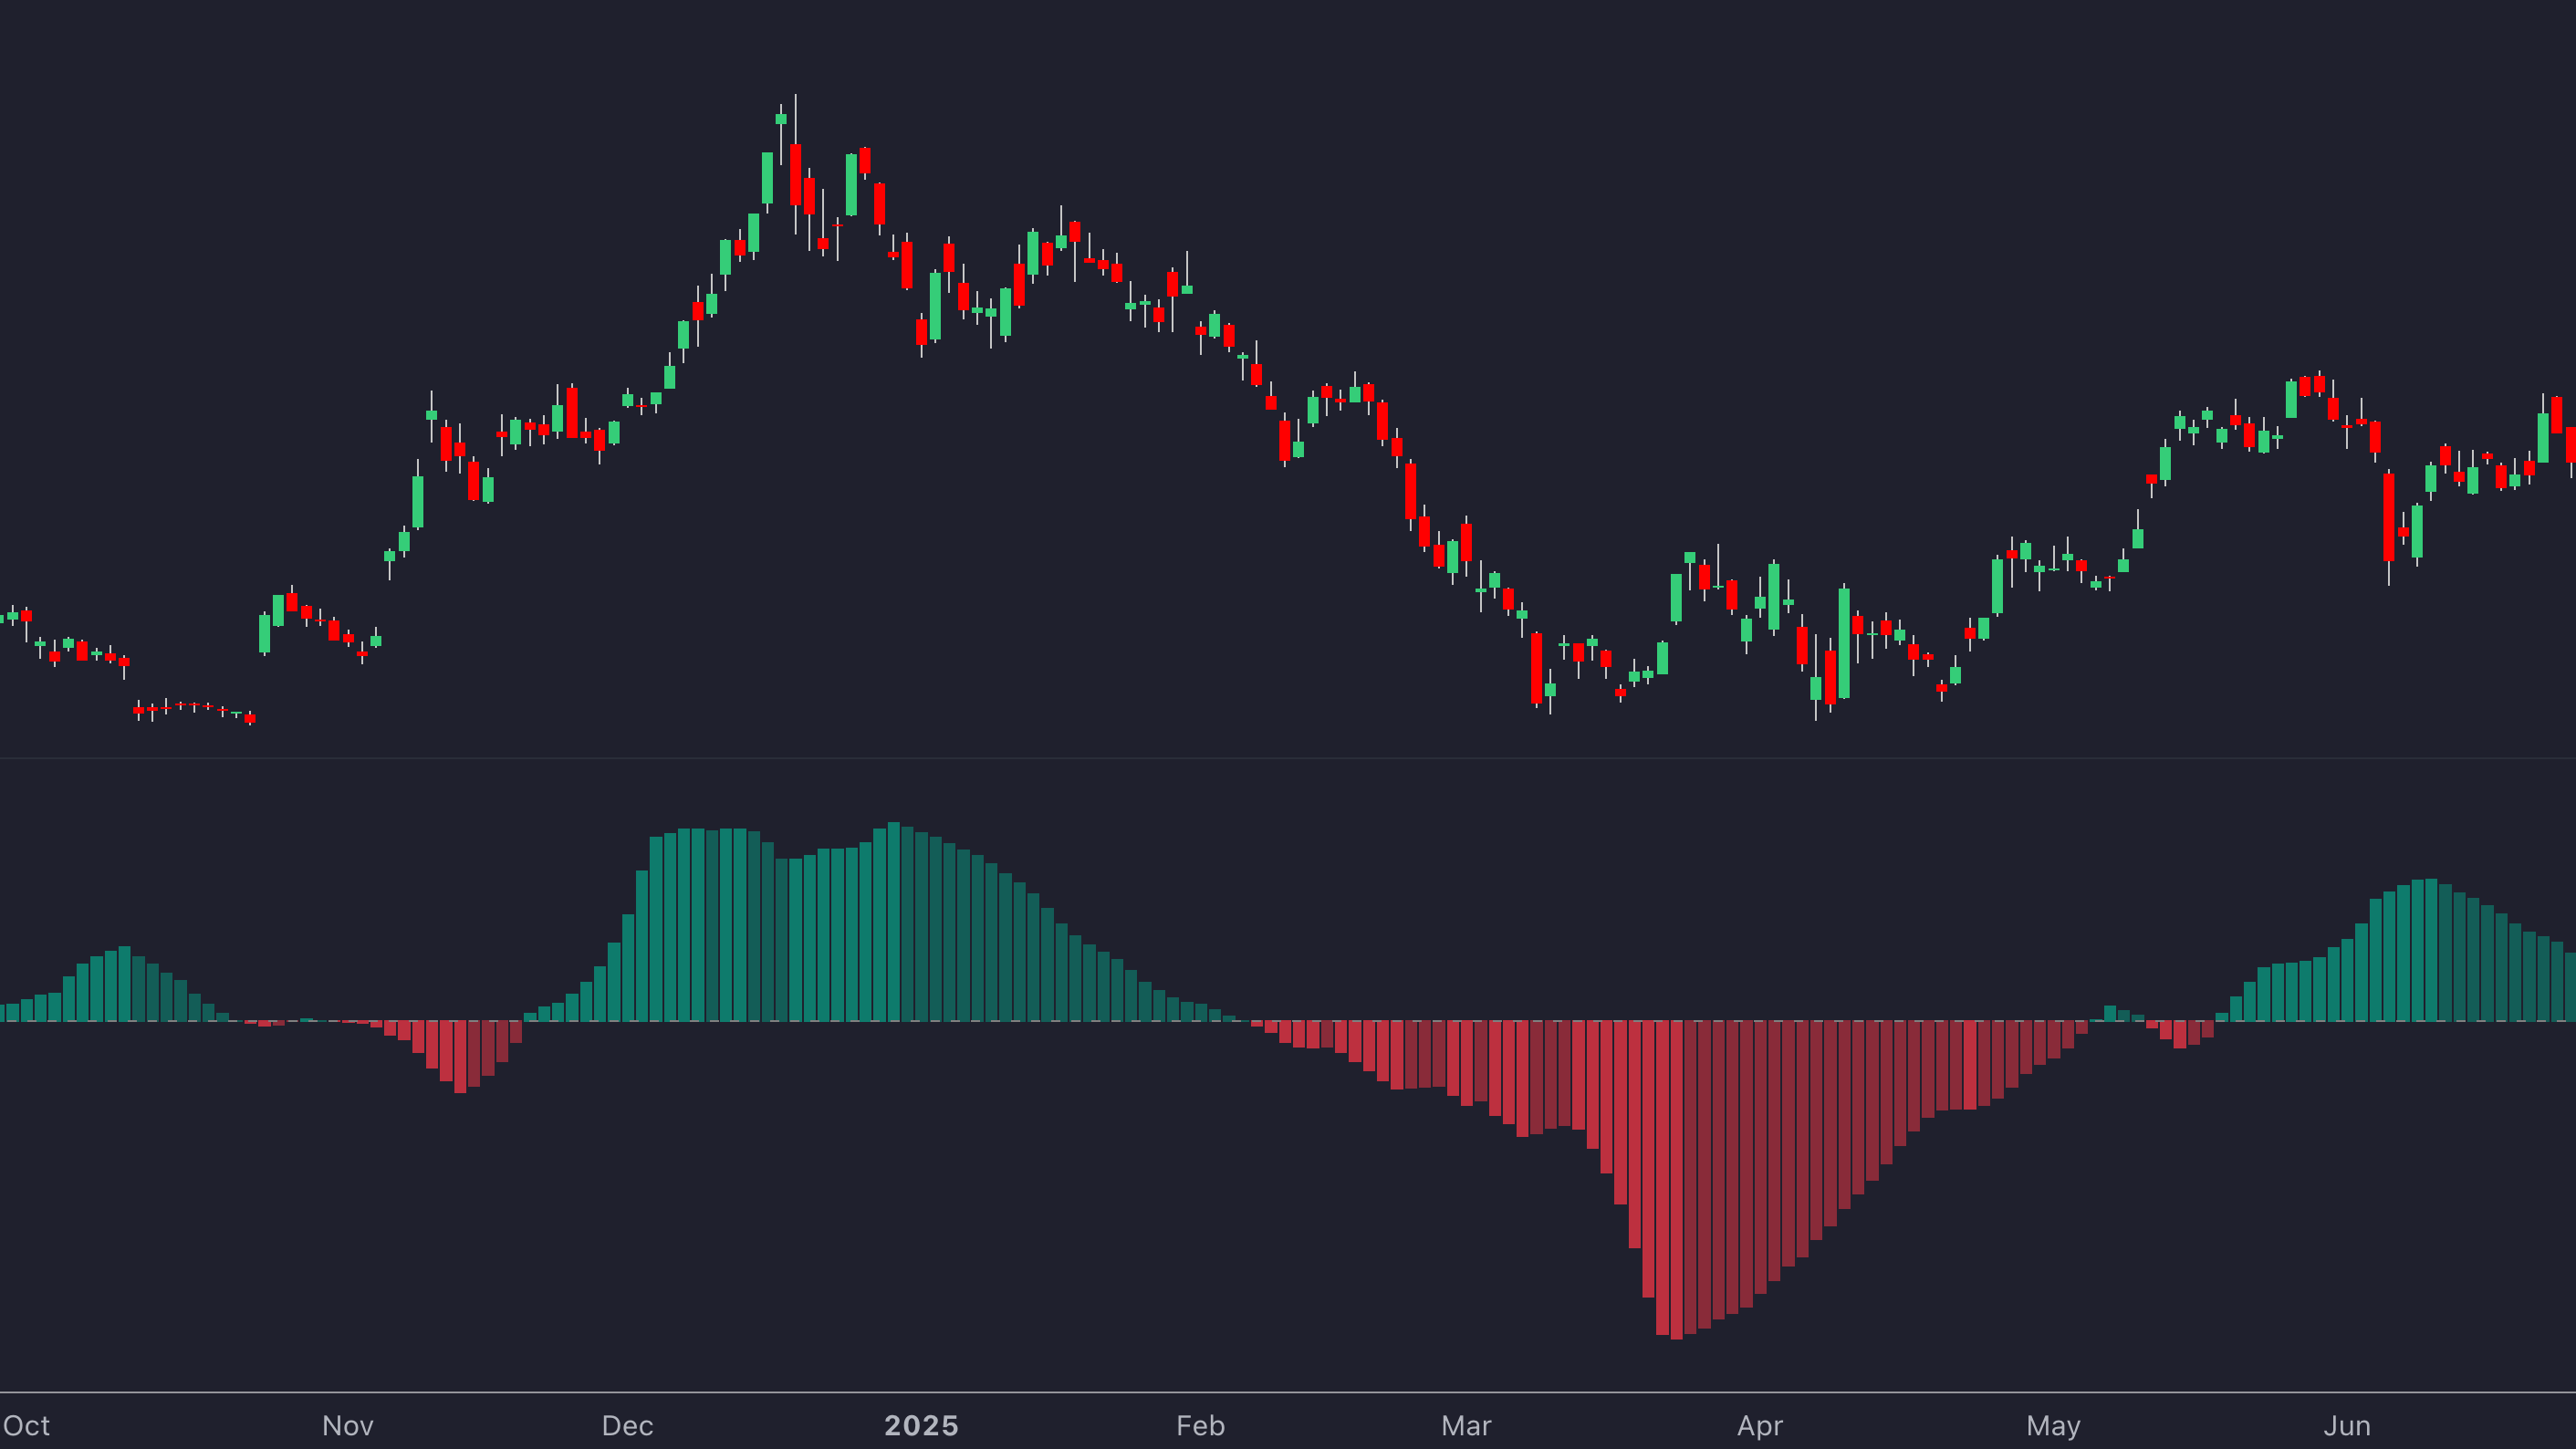Select the Apr label on the time axis

pyautogui.click(x=1762, y=1426)
